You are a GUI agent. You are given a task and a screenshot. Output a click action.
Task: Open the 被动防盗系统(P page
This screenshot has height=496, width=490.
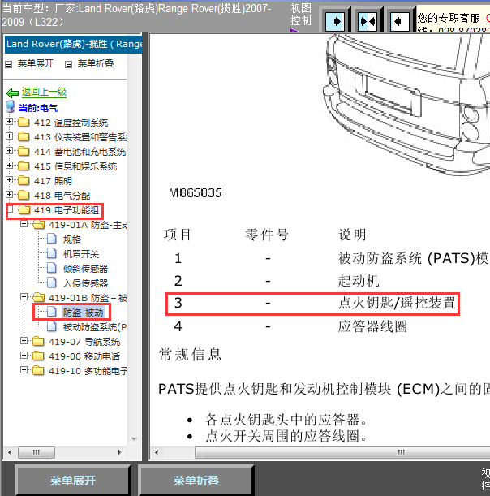click(95, 327)
